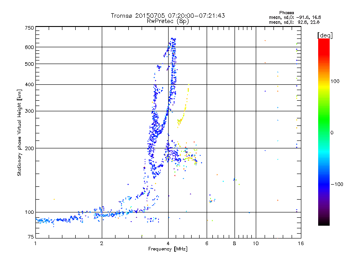Click the y-axis '75' tick label
Screen dimensions: 354x265
point(31,237)
